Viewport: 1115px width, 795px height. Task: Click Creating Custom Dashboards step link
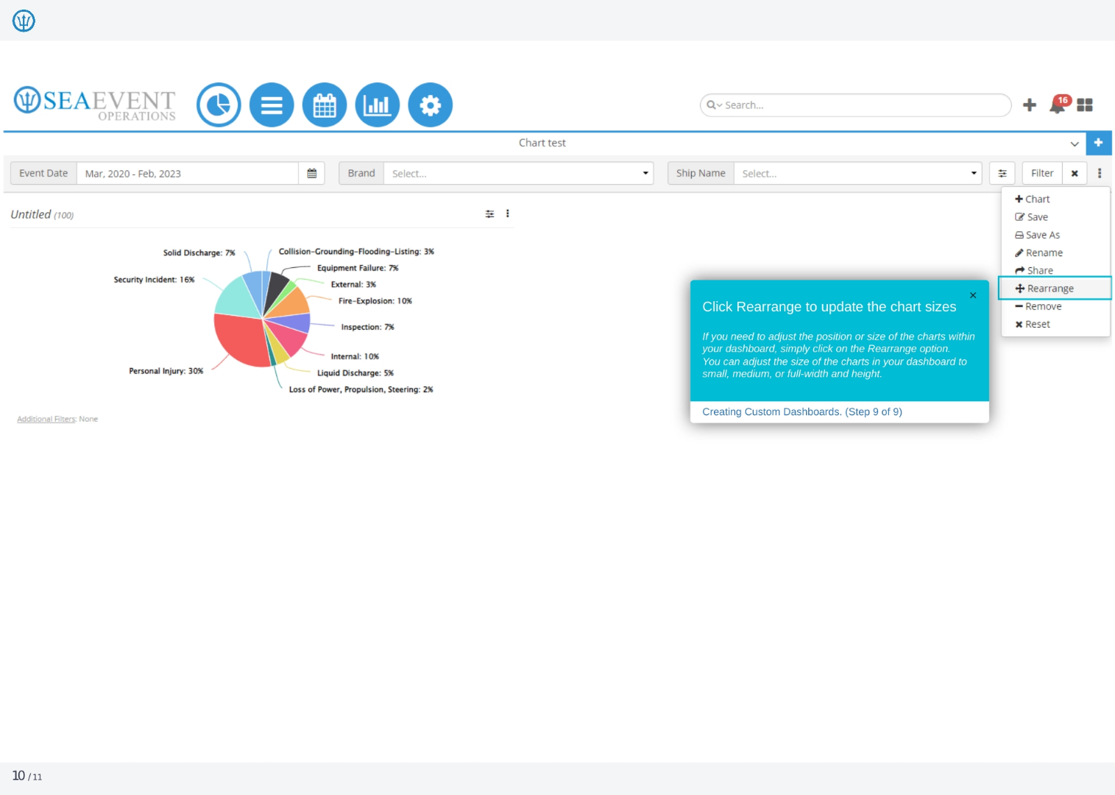(802, 412)
